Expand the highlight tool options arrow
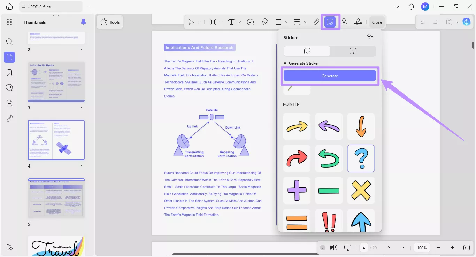 click(221, 22)
